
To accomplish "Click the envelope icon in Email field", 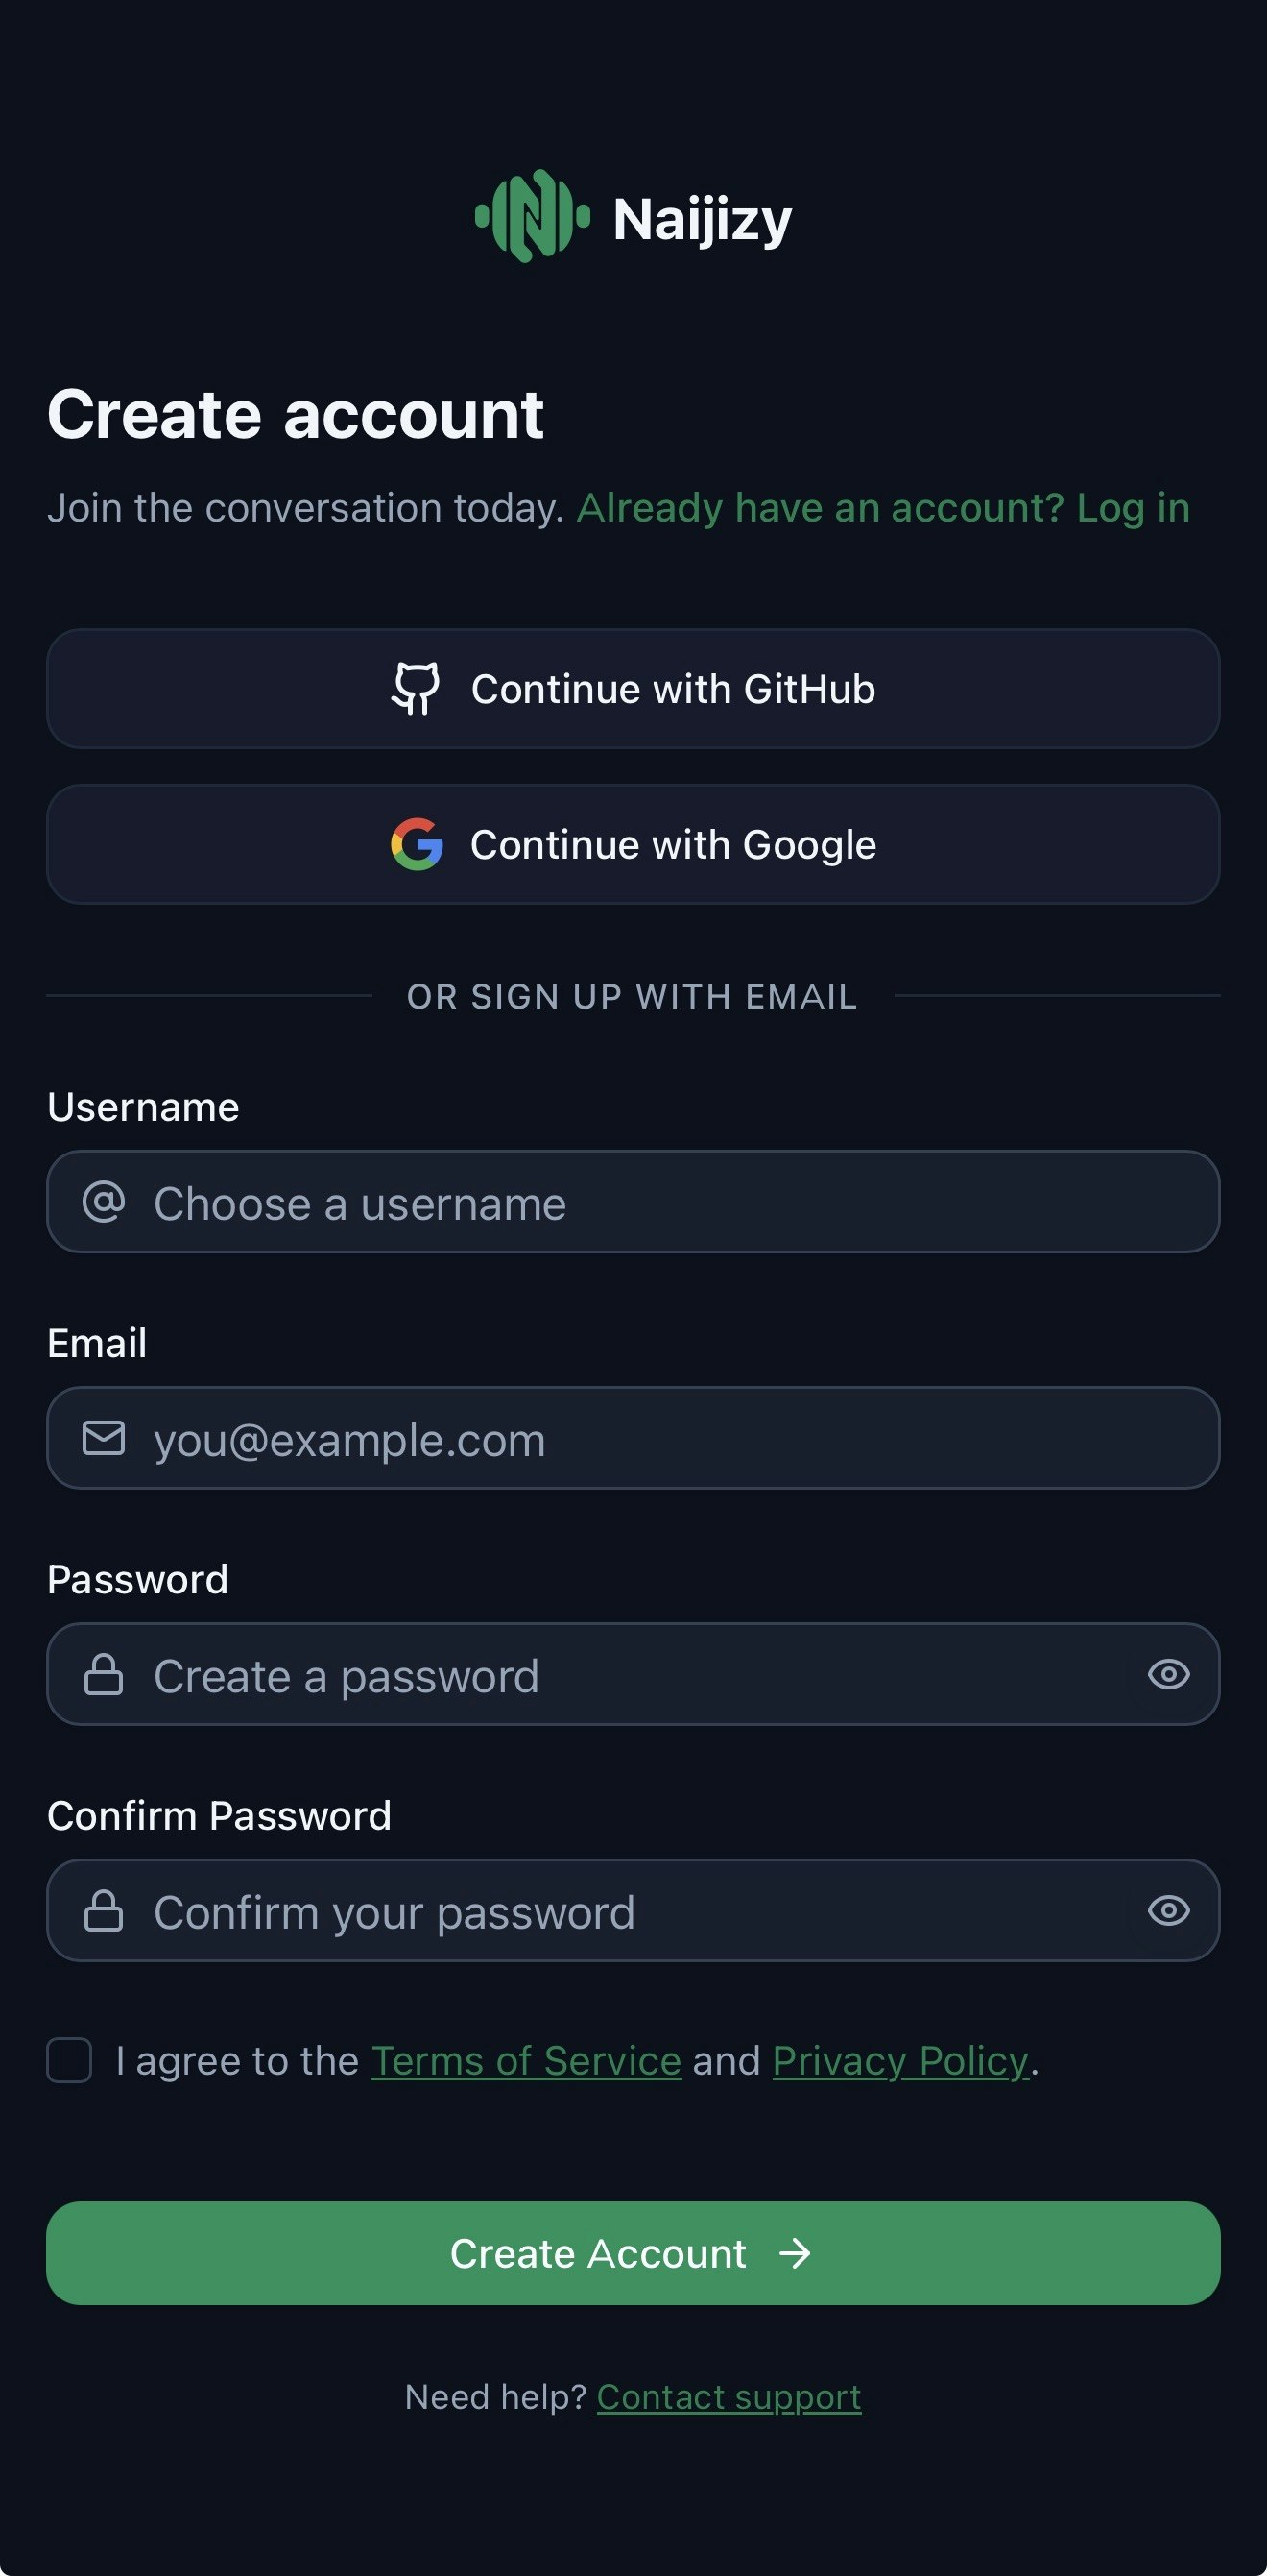I will point(104,1438).
